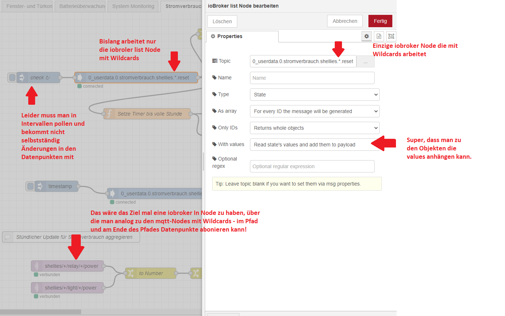Viewport: 505px width, 316px height.
Task: Switch to Stromverbrauch tab
Action: (181, 6)
